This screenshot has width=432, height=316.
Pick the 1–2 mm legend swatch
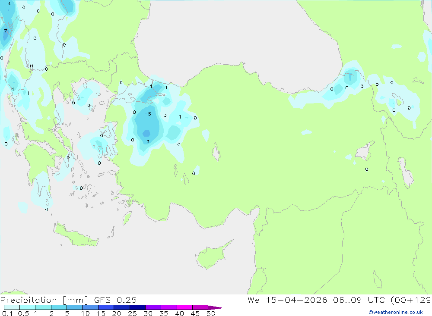pos(43,307)
